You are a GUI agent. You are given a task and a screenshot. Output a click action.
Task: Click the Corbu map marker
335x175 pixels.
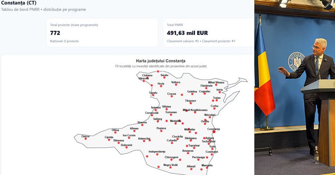pyautogui.click(x=214, y=108)
